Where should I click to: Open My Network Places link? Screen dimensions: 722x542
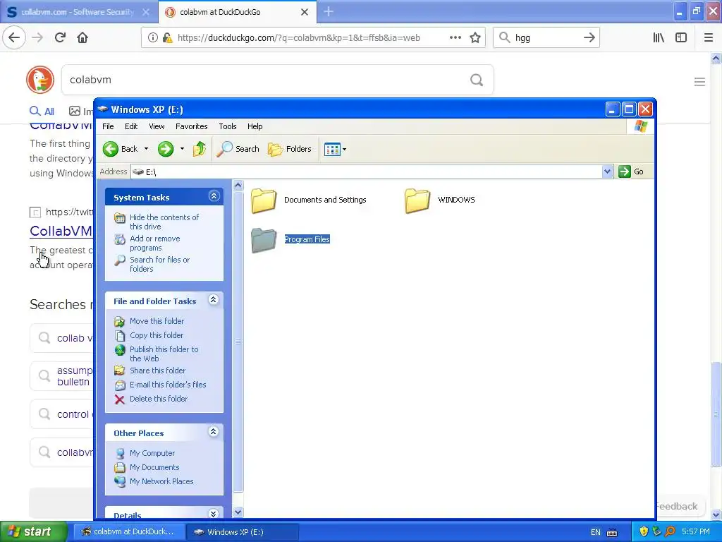(x=161, y=481)
